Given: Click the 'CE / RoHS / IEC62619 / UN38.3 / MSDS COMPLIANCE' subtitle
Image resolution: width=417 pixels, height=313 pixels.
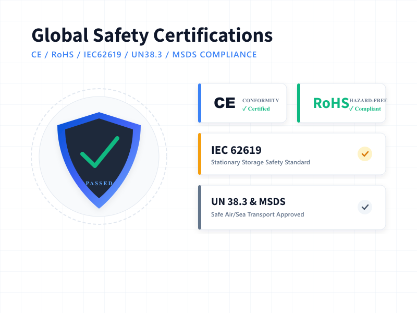Looking at the screenshot, I should coord(144,55).
